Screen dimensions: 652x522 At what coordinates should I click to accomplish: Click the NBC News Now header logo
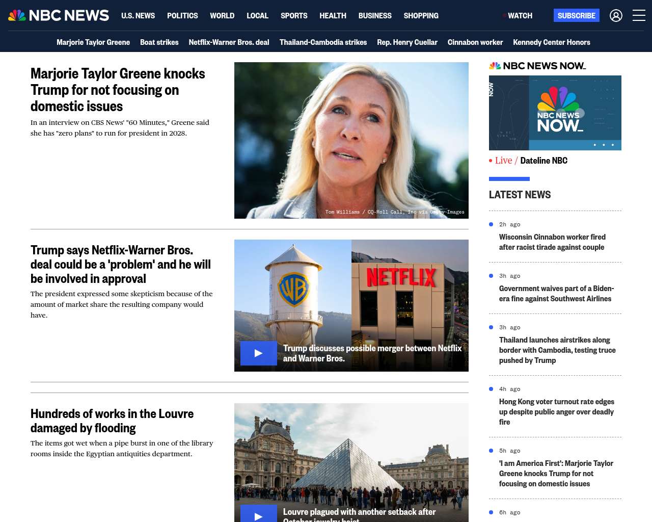[x=537, y=66]
